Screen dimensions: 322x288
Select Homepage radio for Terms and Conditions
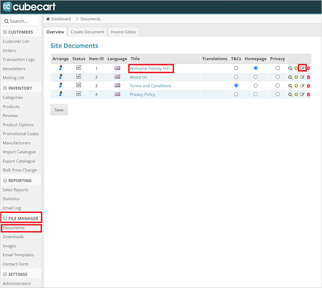pos(256,86)
